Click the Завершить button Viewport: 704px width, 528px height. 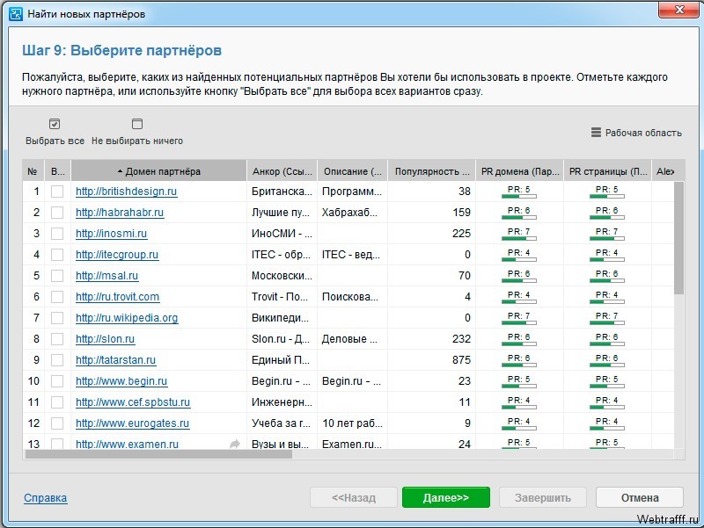tap(543, 497)
